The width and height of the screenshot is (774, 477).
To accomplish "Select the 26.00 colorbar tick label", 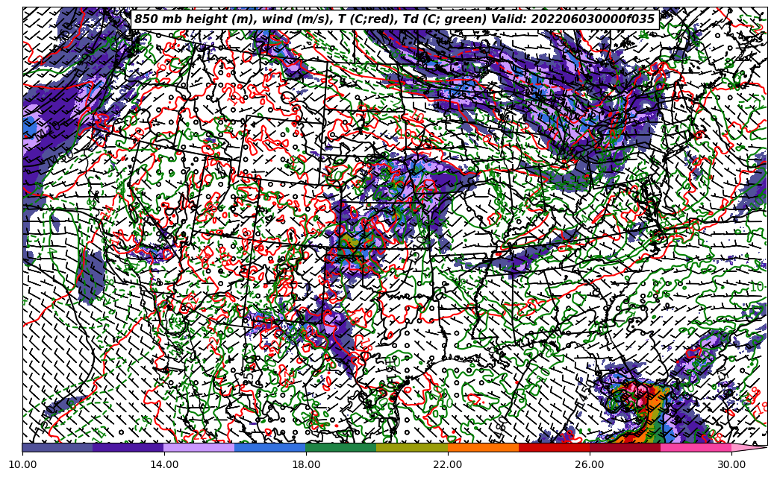I will [590, 464].
